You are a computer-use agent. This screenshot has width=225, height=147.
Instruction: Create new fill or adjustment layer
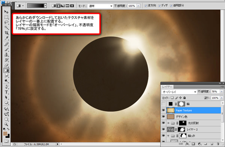click(x=199, y=144)
